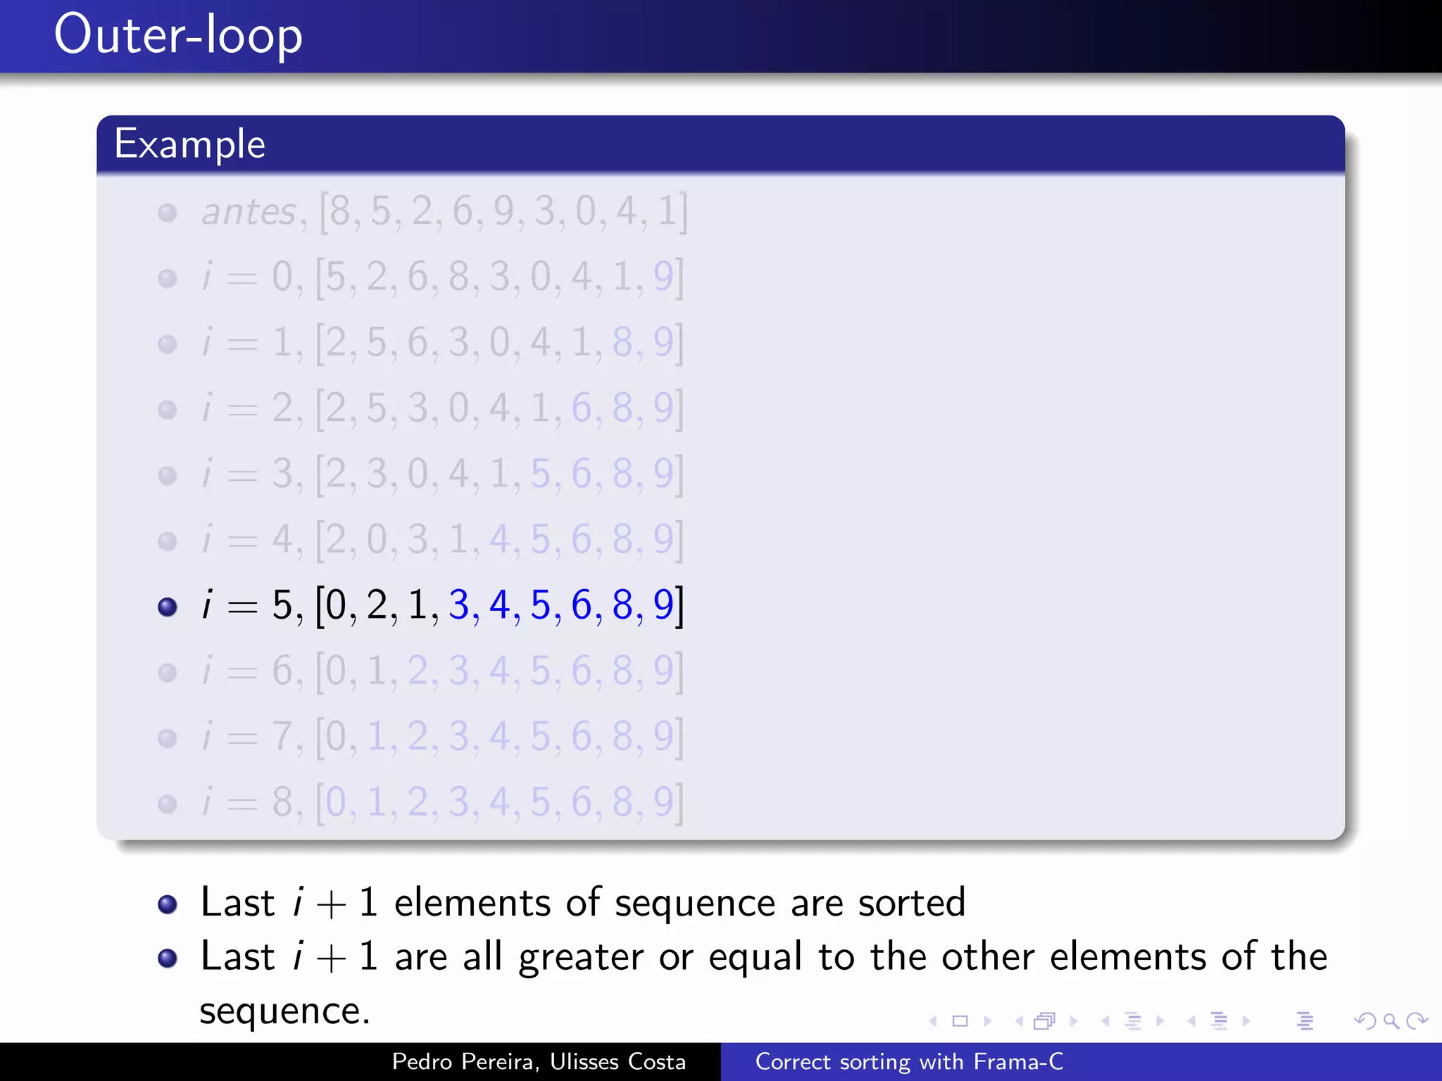Screen dimensions: 1442x1081
Task: Click the search magnifier icon
Action: point(1391,1021)
